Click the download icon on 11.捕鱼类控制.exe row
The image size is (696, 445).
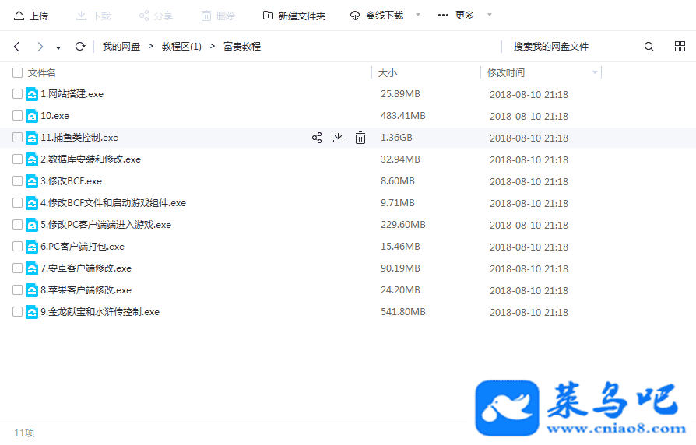point(338,138)
